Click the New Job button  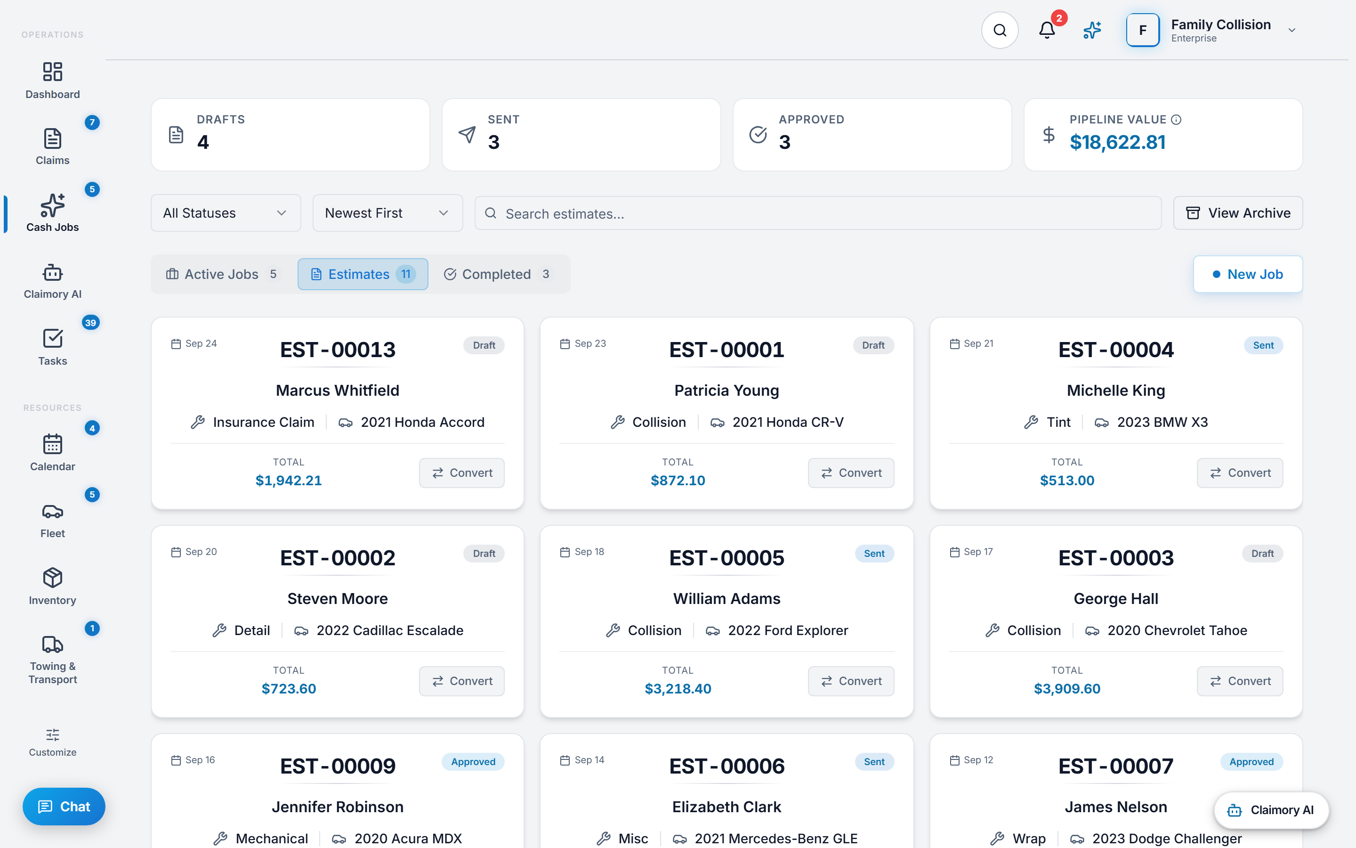click(1248, 274)
